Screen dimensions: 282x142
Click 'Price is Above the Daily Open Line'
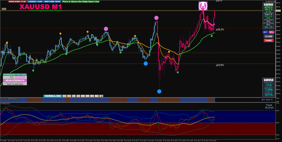click(81, 1)
